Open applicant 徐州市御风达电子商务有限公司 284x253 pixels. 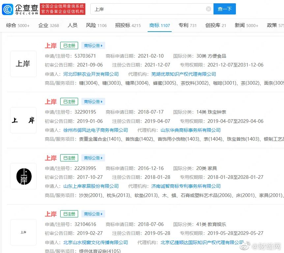click(96, 130)
